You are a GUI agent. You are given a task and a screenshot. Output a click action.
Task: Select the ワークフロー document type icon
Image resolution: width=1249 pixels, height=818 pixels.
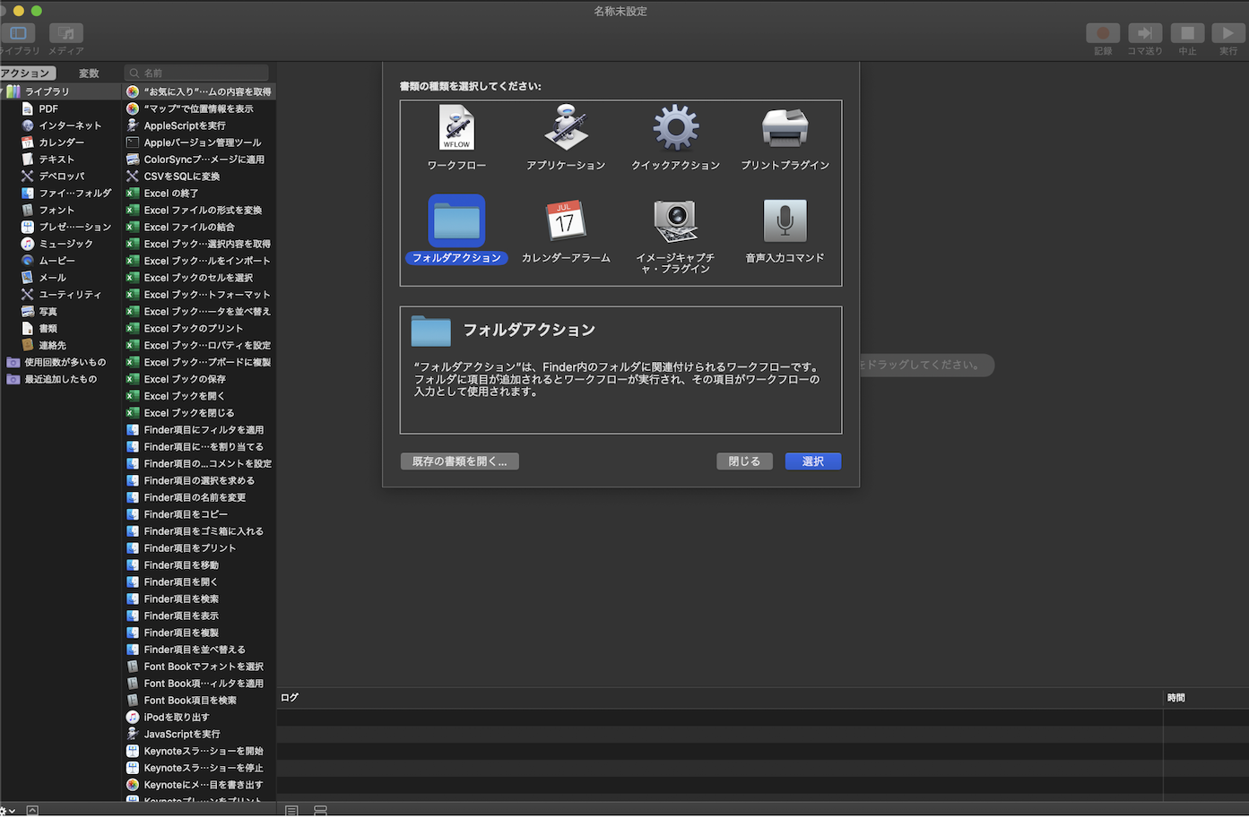pos(456,128)
